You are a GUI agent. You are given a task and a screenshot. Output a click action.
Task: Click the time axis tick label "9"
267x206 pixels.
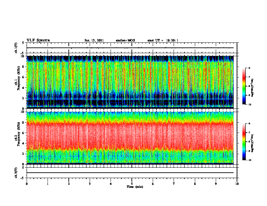click(x=216, y=184)
